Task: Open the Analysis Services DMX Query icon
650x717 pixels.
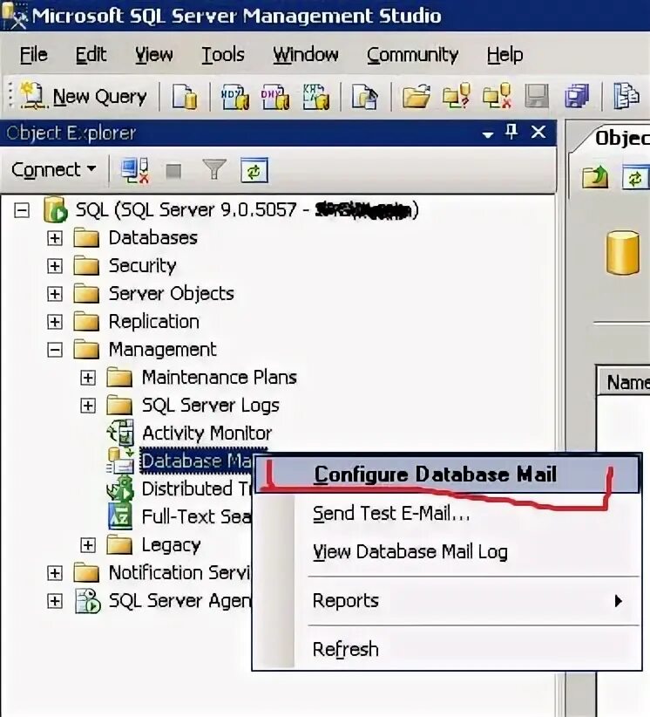Action: tap(275, 97)
